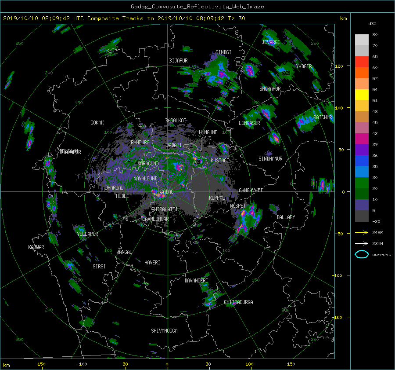Click the SINDHANUR city label
The image size is (395, 370).
tap(270, 159)
